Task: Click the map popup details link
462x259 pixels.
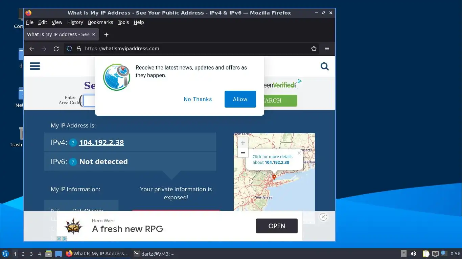Action: click(273, 160)
